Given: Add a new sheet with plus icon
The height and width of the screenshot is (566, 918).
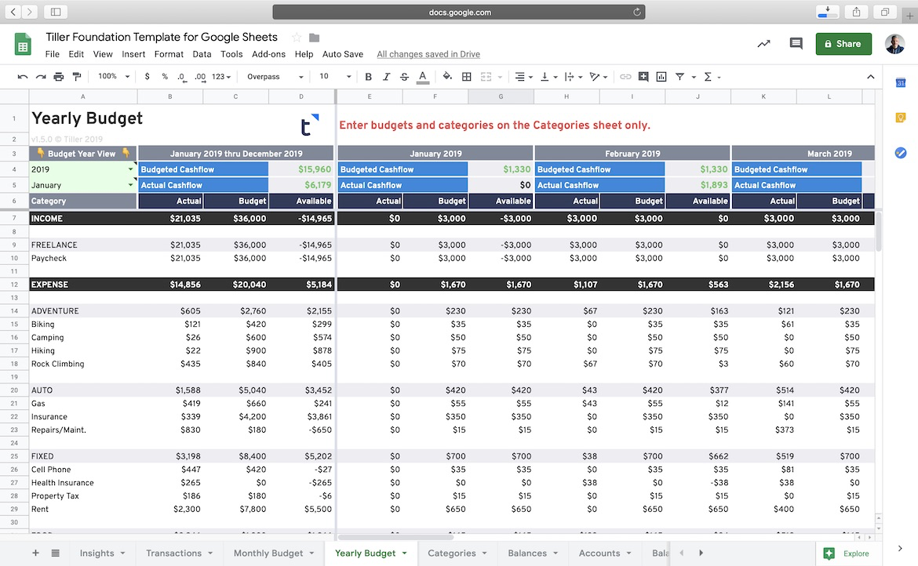Looking at the screenshot, I should (35, 553).
